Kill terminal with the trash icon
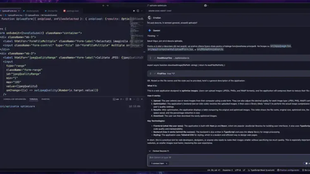 click(130, 99)
